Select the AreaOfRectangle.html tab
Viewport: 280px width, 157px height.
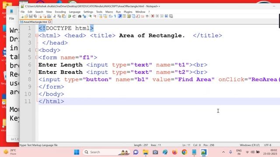point(35,22)
